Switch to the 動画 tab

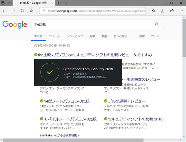coord(104,36)
